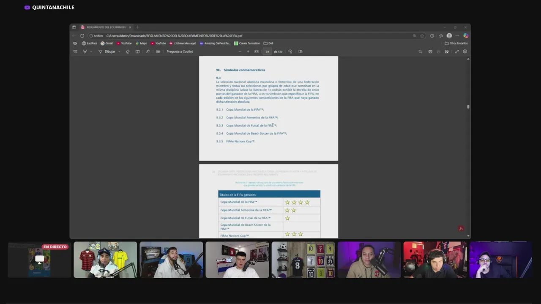Open the favorites list icon
This screenshot has height=304, width=541.
(441, 36)
